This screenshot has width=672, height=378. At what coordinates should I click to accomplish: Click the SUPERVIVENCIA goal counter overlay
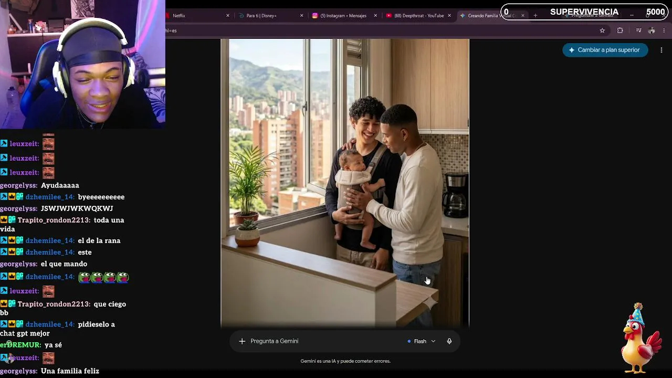584,12
